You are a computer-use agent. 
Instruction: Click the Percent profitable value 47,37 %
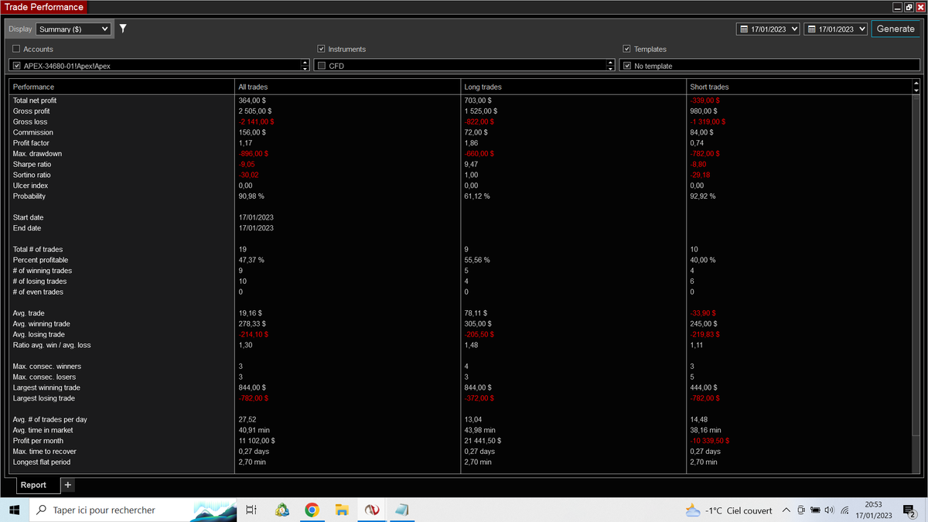[x=251, y=260]
